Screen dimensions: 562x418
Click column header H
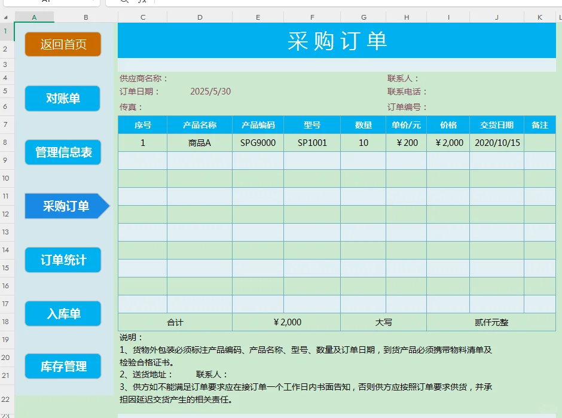click(406, 17)
